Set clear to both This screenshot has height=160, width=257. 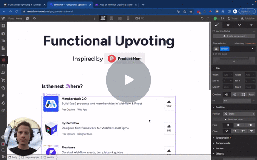251,131
